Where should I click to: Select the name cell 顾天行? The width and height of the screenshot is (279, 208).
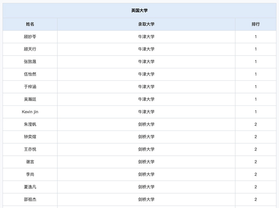pos(30,49)
